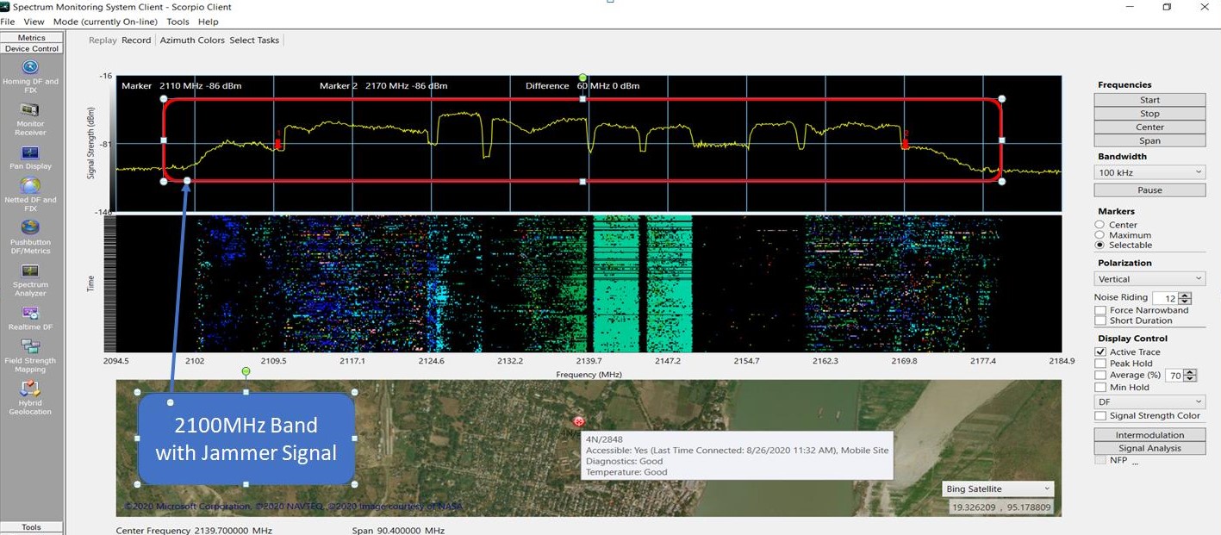Enable the Signal Strength Color checkbox
This screenshot has height=535, width=1221.
point(1100,416)
